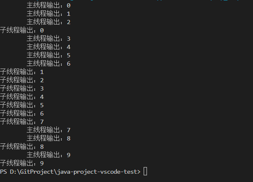Click the line '子线程输出：2'
Image resolution: width=253 pixels, height=182 pixels.
(22, 80)
